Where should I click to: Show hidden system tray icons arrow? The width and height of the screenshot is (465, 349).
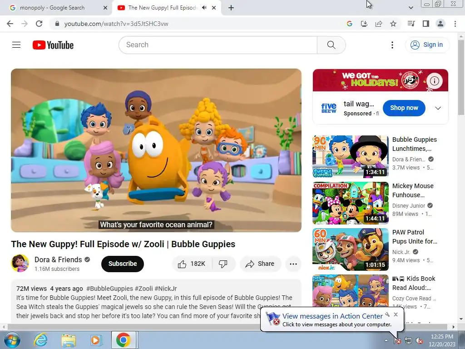(x=386, y=340)
